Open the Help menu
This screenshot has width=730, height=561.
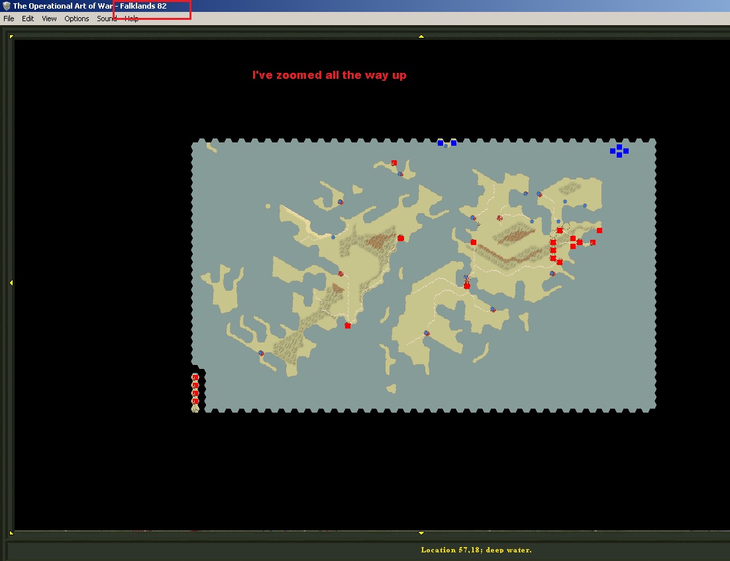point(132,19)
